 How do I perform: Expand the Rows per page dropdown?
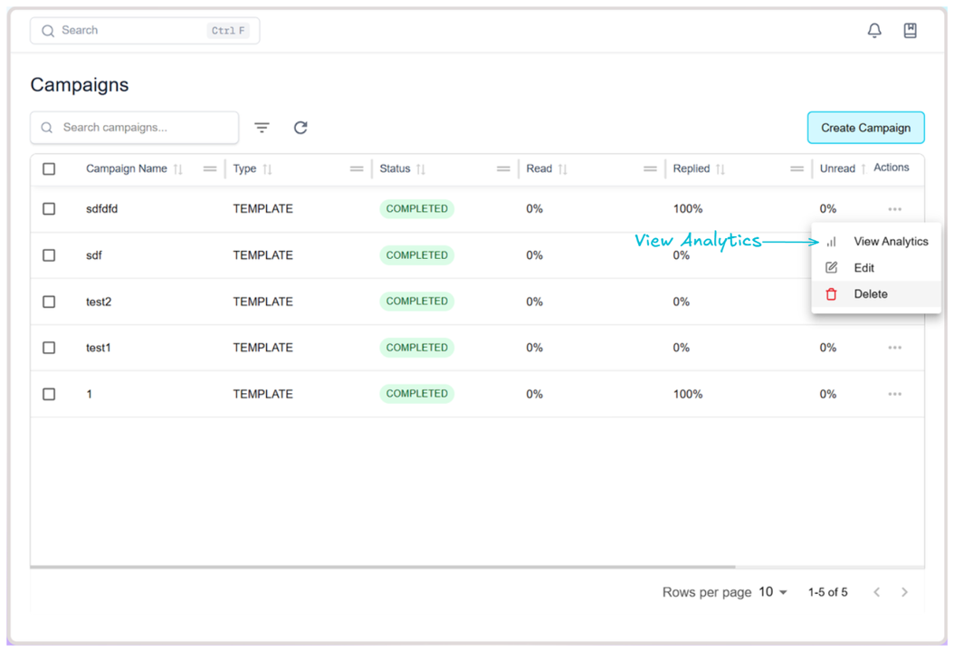coord(773,592)
